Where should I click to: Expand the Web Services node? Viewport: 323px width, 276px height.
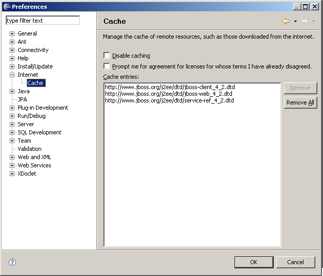point(12,166)
